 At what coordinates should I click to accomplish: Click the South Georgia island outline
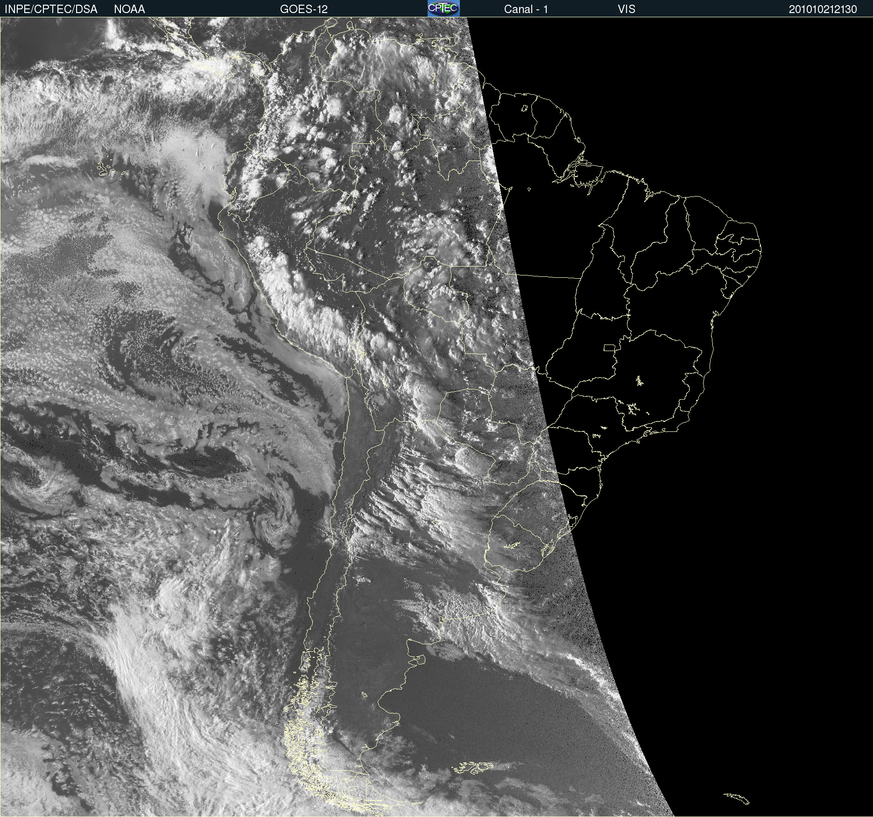(737, 798)
